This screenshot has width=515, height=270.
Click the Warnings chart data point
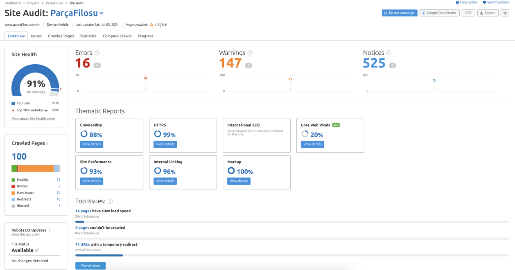pyautogui.click(x=290, y=79)
